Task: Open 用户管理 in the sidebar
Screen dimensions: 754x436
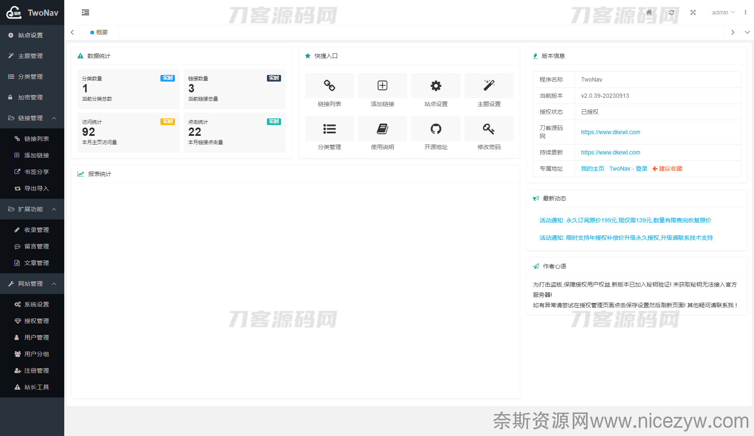Action: pos(36,337)
